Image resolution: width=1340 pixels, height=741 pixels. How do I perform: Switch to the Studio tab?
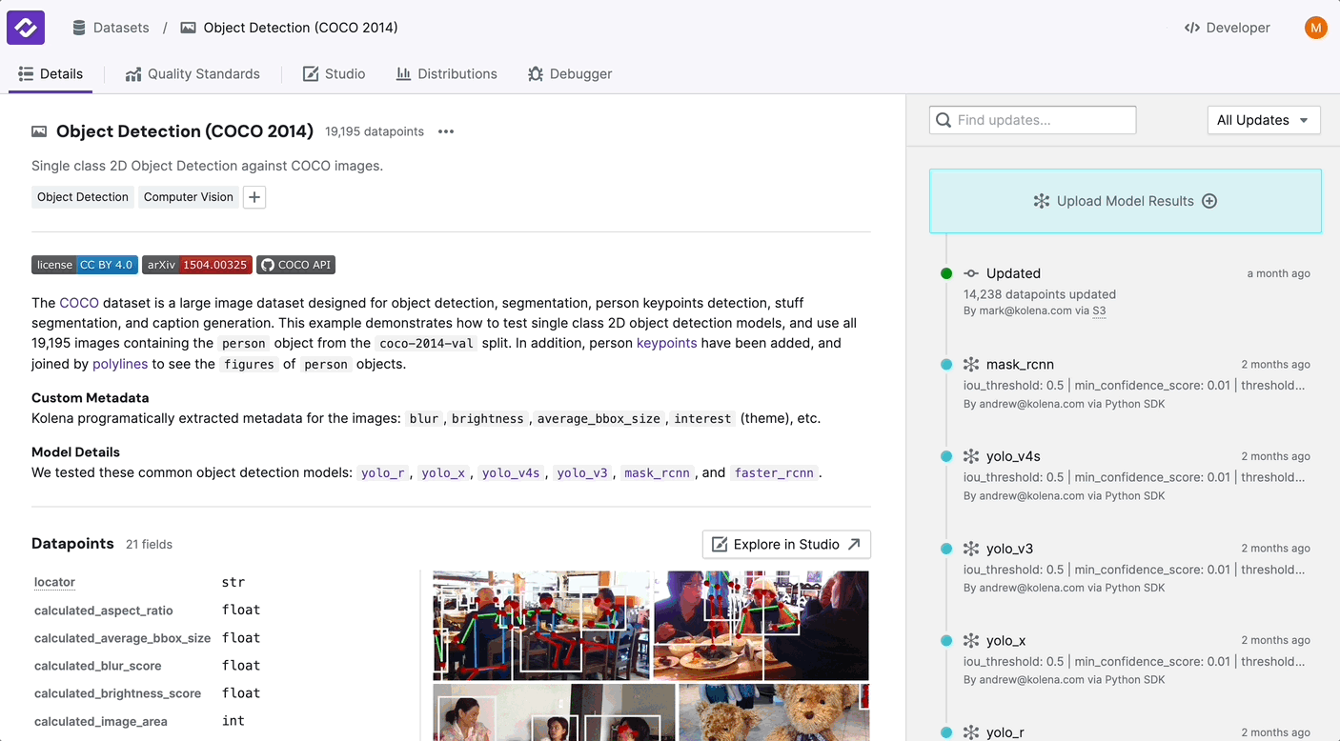tap(334, 73)
